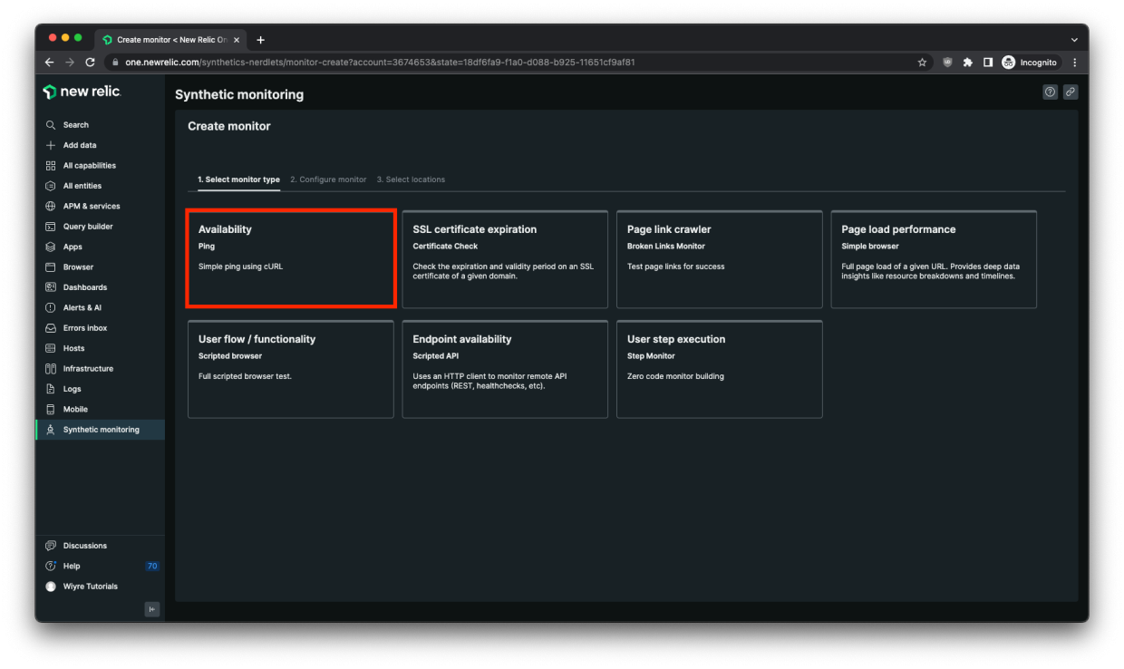The height and width of the screenshot is (669, 1124).
Task: Open Errors inbox icon
Action: 51,328
